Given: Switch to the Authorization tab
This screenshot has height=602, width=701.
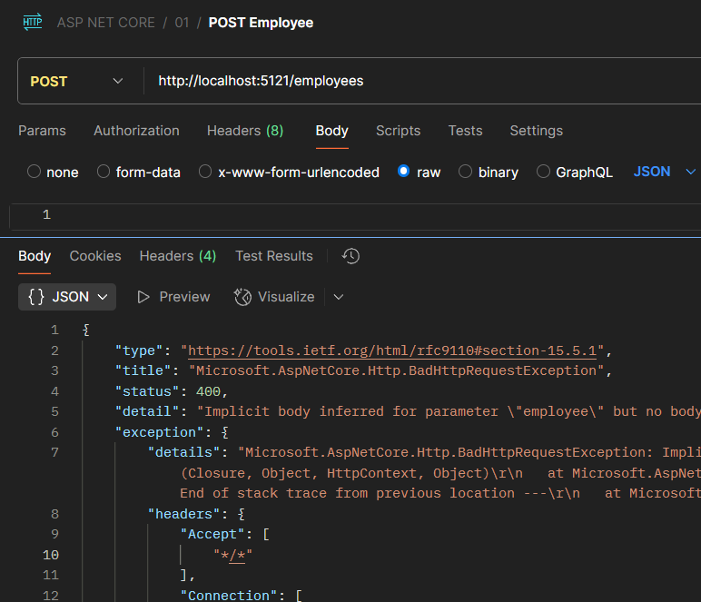Looking at the screenshot, I should click(x=136, y=131).
